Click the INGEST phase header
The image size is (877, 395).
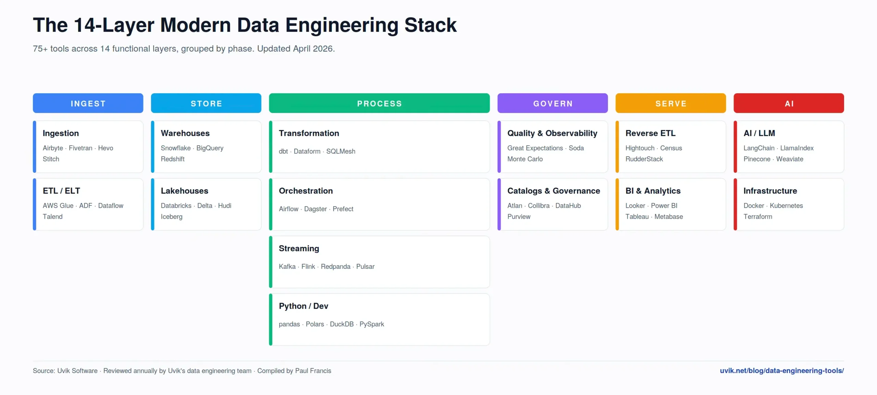point(88,103)
